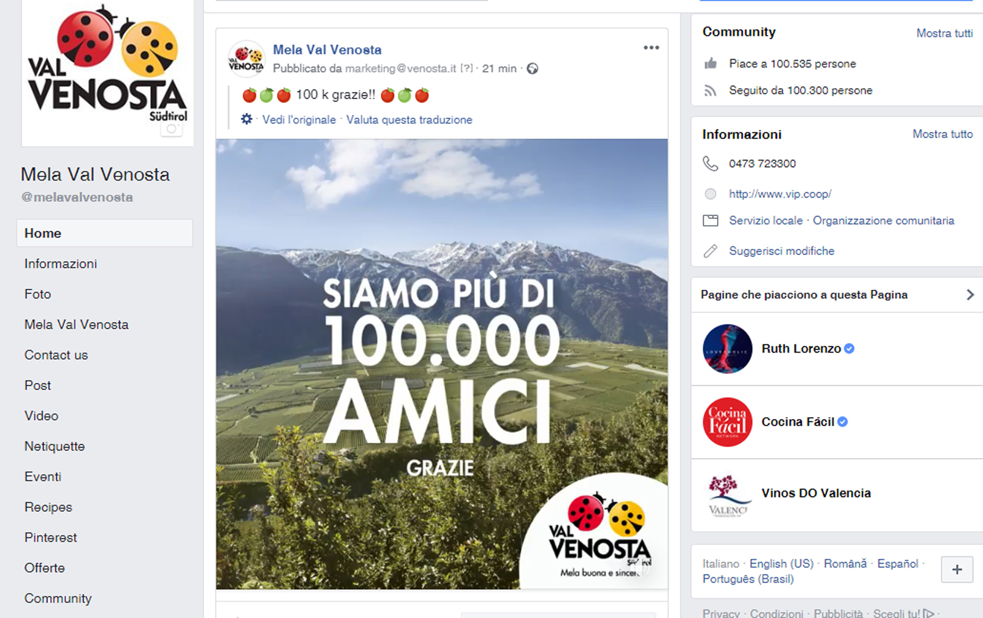This screenshot has height=618, width=983.
Task: Go to Netiquette tab in sidebar
Action: 54,446
